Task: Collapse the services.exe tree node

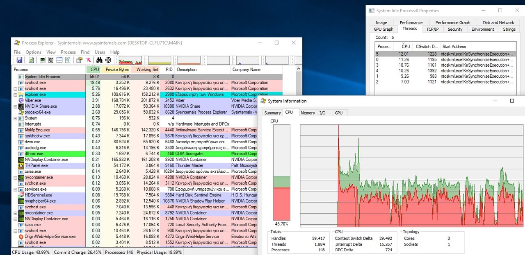Action: point(16,190)
